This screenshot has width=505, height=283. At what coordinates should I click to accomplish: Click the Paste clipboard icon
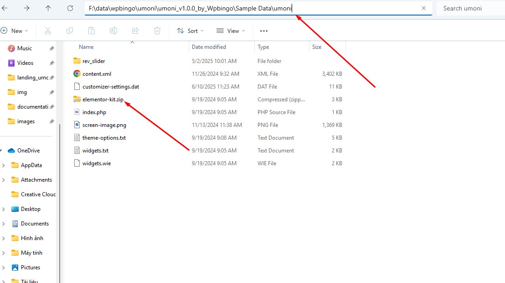point(92,31)
